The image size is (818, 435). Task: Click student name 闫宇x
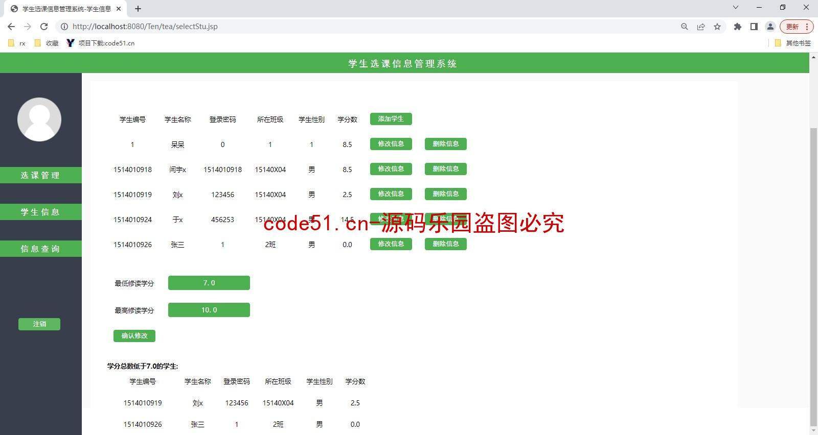point(177,170)
